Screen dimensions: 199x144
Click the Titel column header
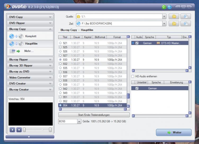coord(65,37)
